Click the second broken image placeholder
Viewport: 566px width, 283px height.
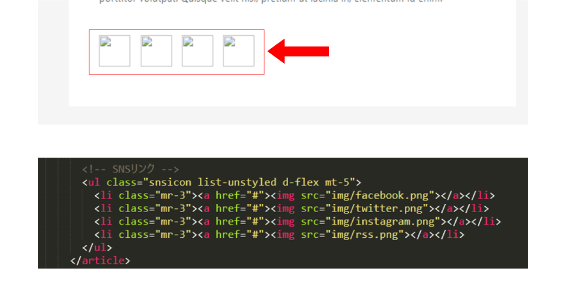pyautogui.click(x=156, y=51)
